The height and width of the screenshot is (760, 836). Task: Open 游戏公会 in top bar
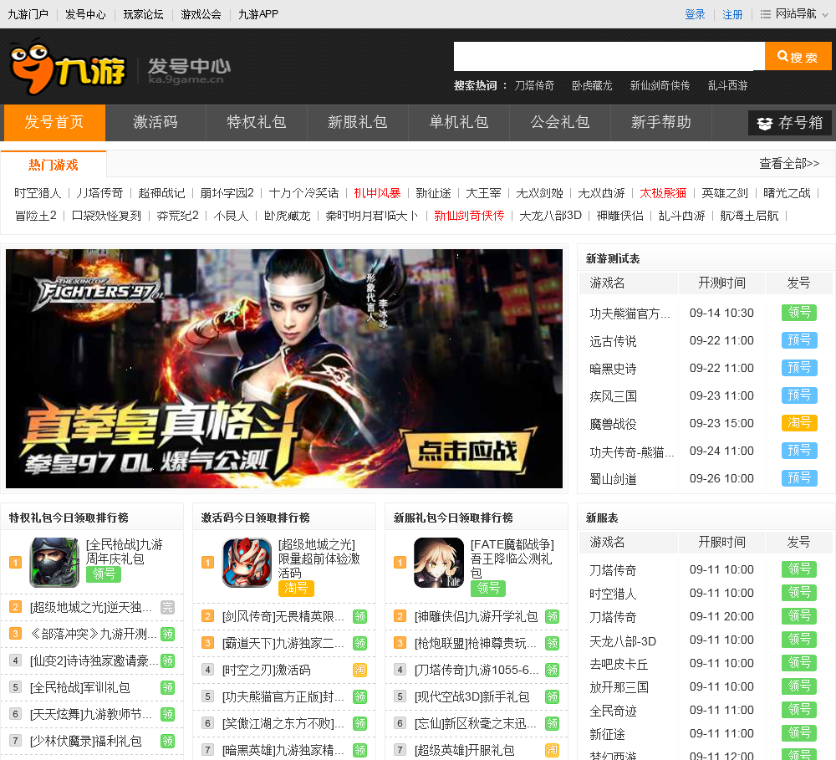[201, 14]
